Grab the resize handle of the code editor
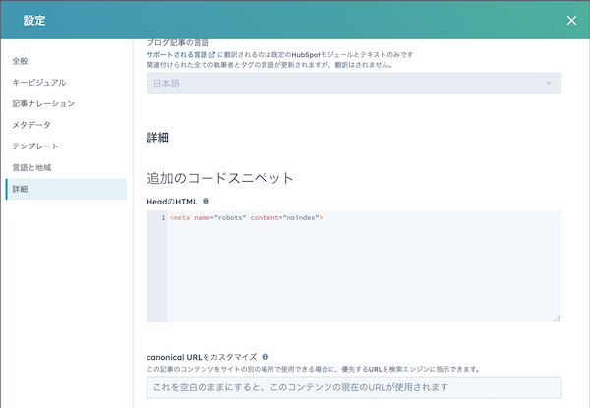This screenshot has width=590, height=408. (x=557, y=319)
